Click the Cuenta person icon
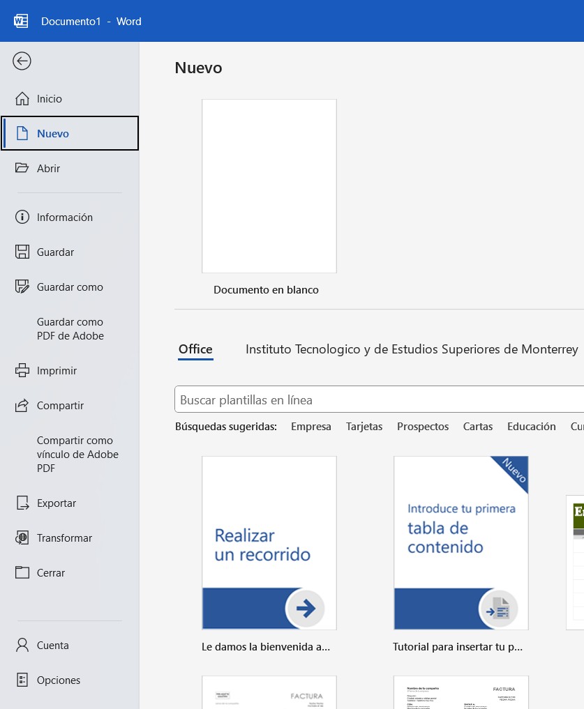The width and height of the screenshot is (584, 709). (22, 646)
